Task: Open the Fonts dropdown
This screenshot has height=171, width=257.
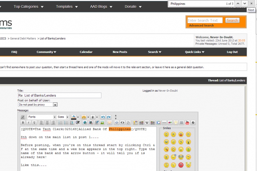Action: coord(42,117)
